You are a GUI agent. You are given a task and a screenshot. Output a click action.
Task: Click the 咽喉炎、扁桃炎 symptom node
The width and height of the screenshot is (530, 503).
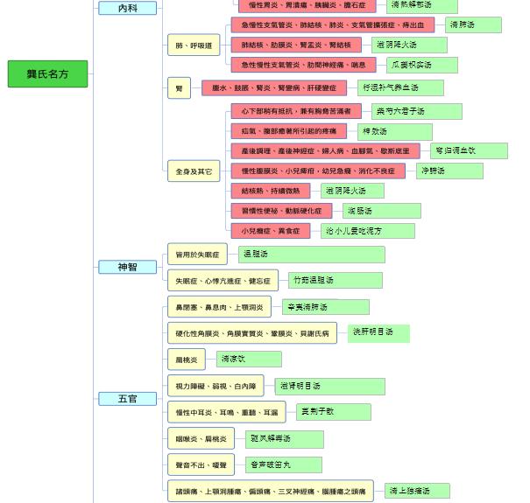tap(201, 439)
